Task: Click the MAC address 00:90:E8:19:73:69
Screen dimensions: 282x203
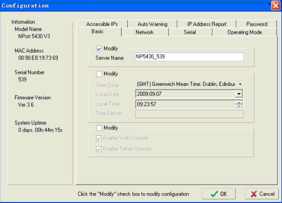Action: 38,58
